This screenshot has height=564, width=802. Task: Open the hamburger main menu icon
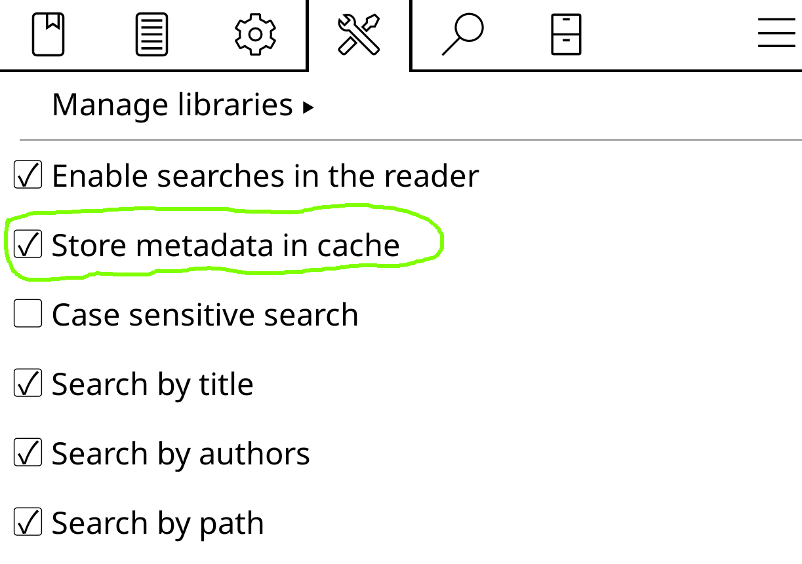pos(776,33)
